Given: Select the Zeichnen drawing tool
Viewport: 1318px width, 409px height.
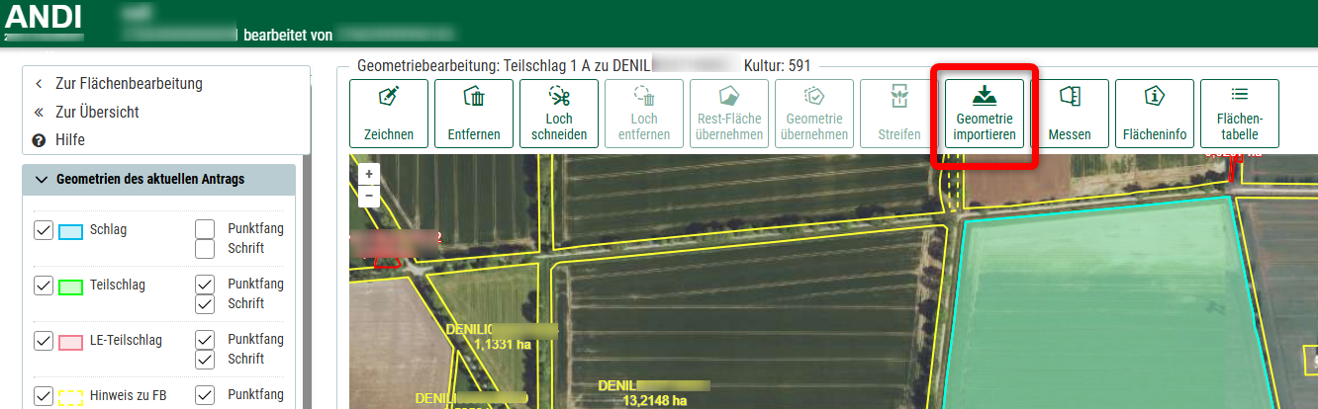Looking at the screenshot, I should click(389, 114).
